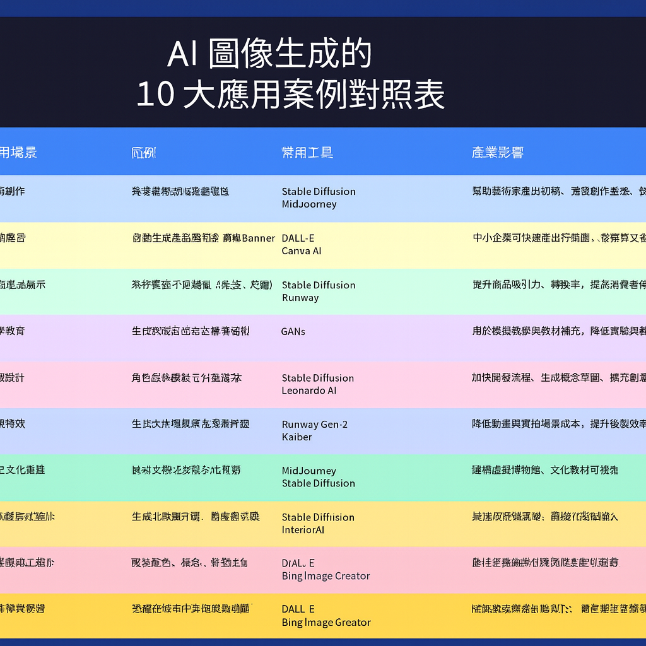Click "Stable Diffusion" above Leonardo AI
Viewport: 646px width, 646px height.
point(318,378)
